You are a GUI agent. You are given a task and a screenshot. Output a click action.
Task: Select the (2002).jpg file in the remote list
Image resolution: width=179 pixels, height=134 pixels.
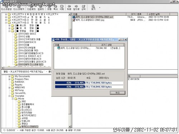[x=88, y=20]
